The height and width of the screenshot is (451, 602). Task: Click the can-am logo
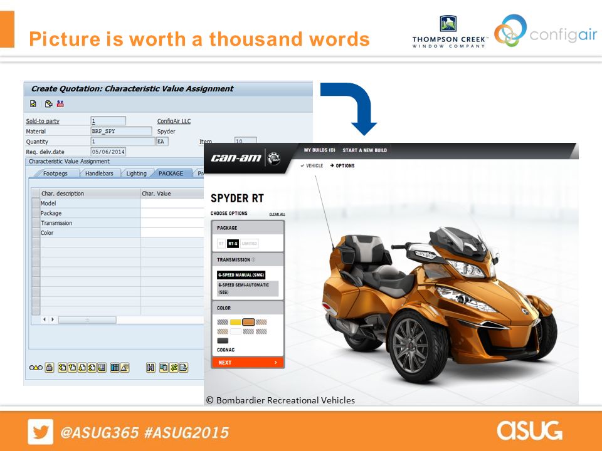click(236, 158)
